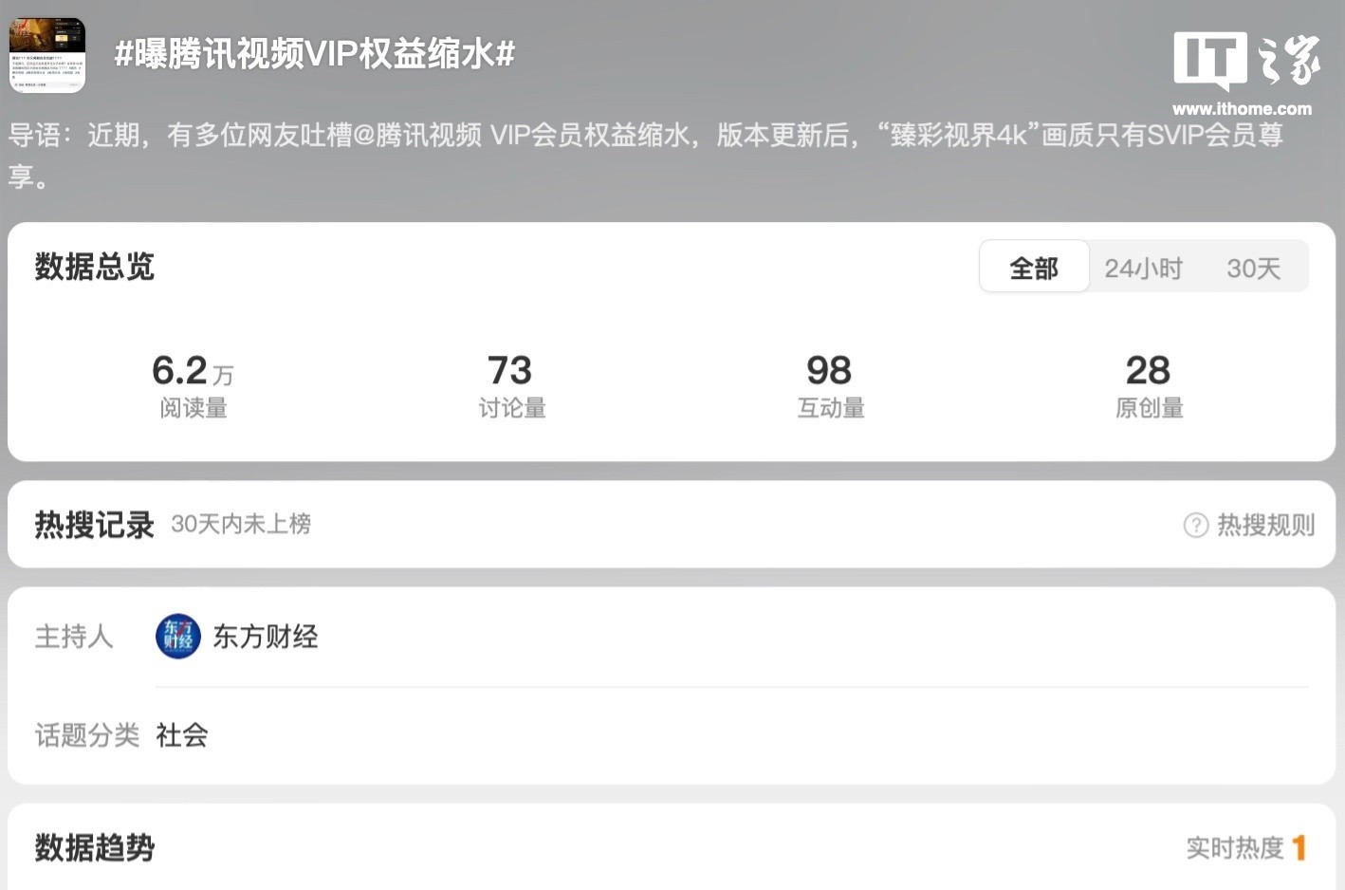Click the 东方财经 avatar icon
The image size is (1345, 890).
coord(178,636)
